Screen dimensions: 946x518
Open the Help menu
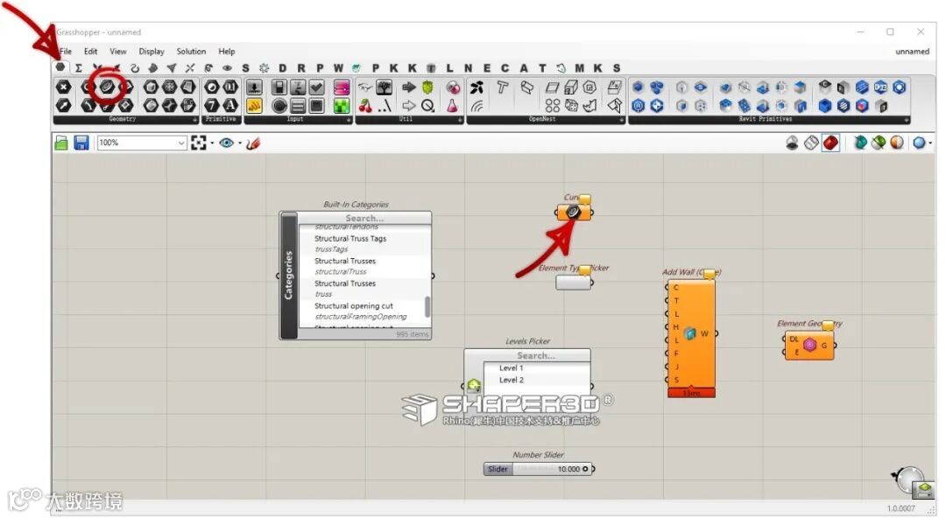pos(227,52)
